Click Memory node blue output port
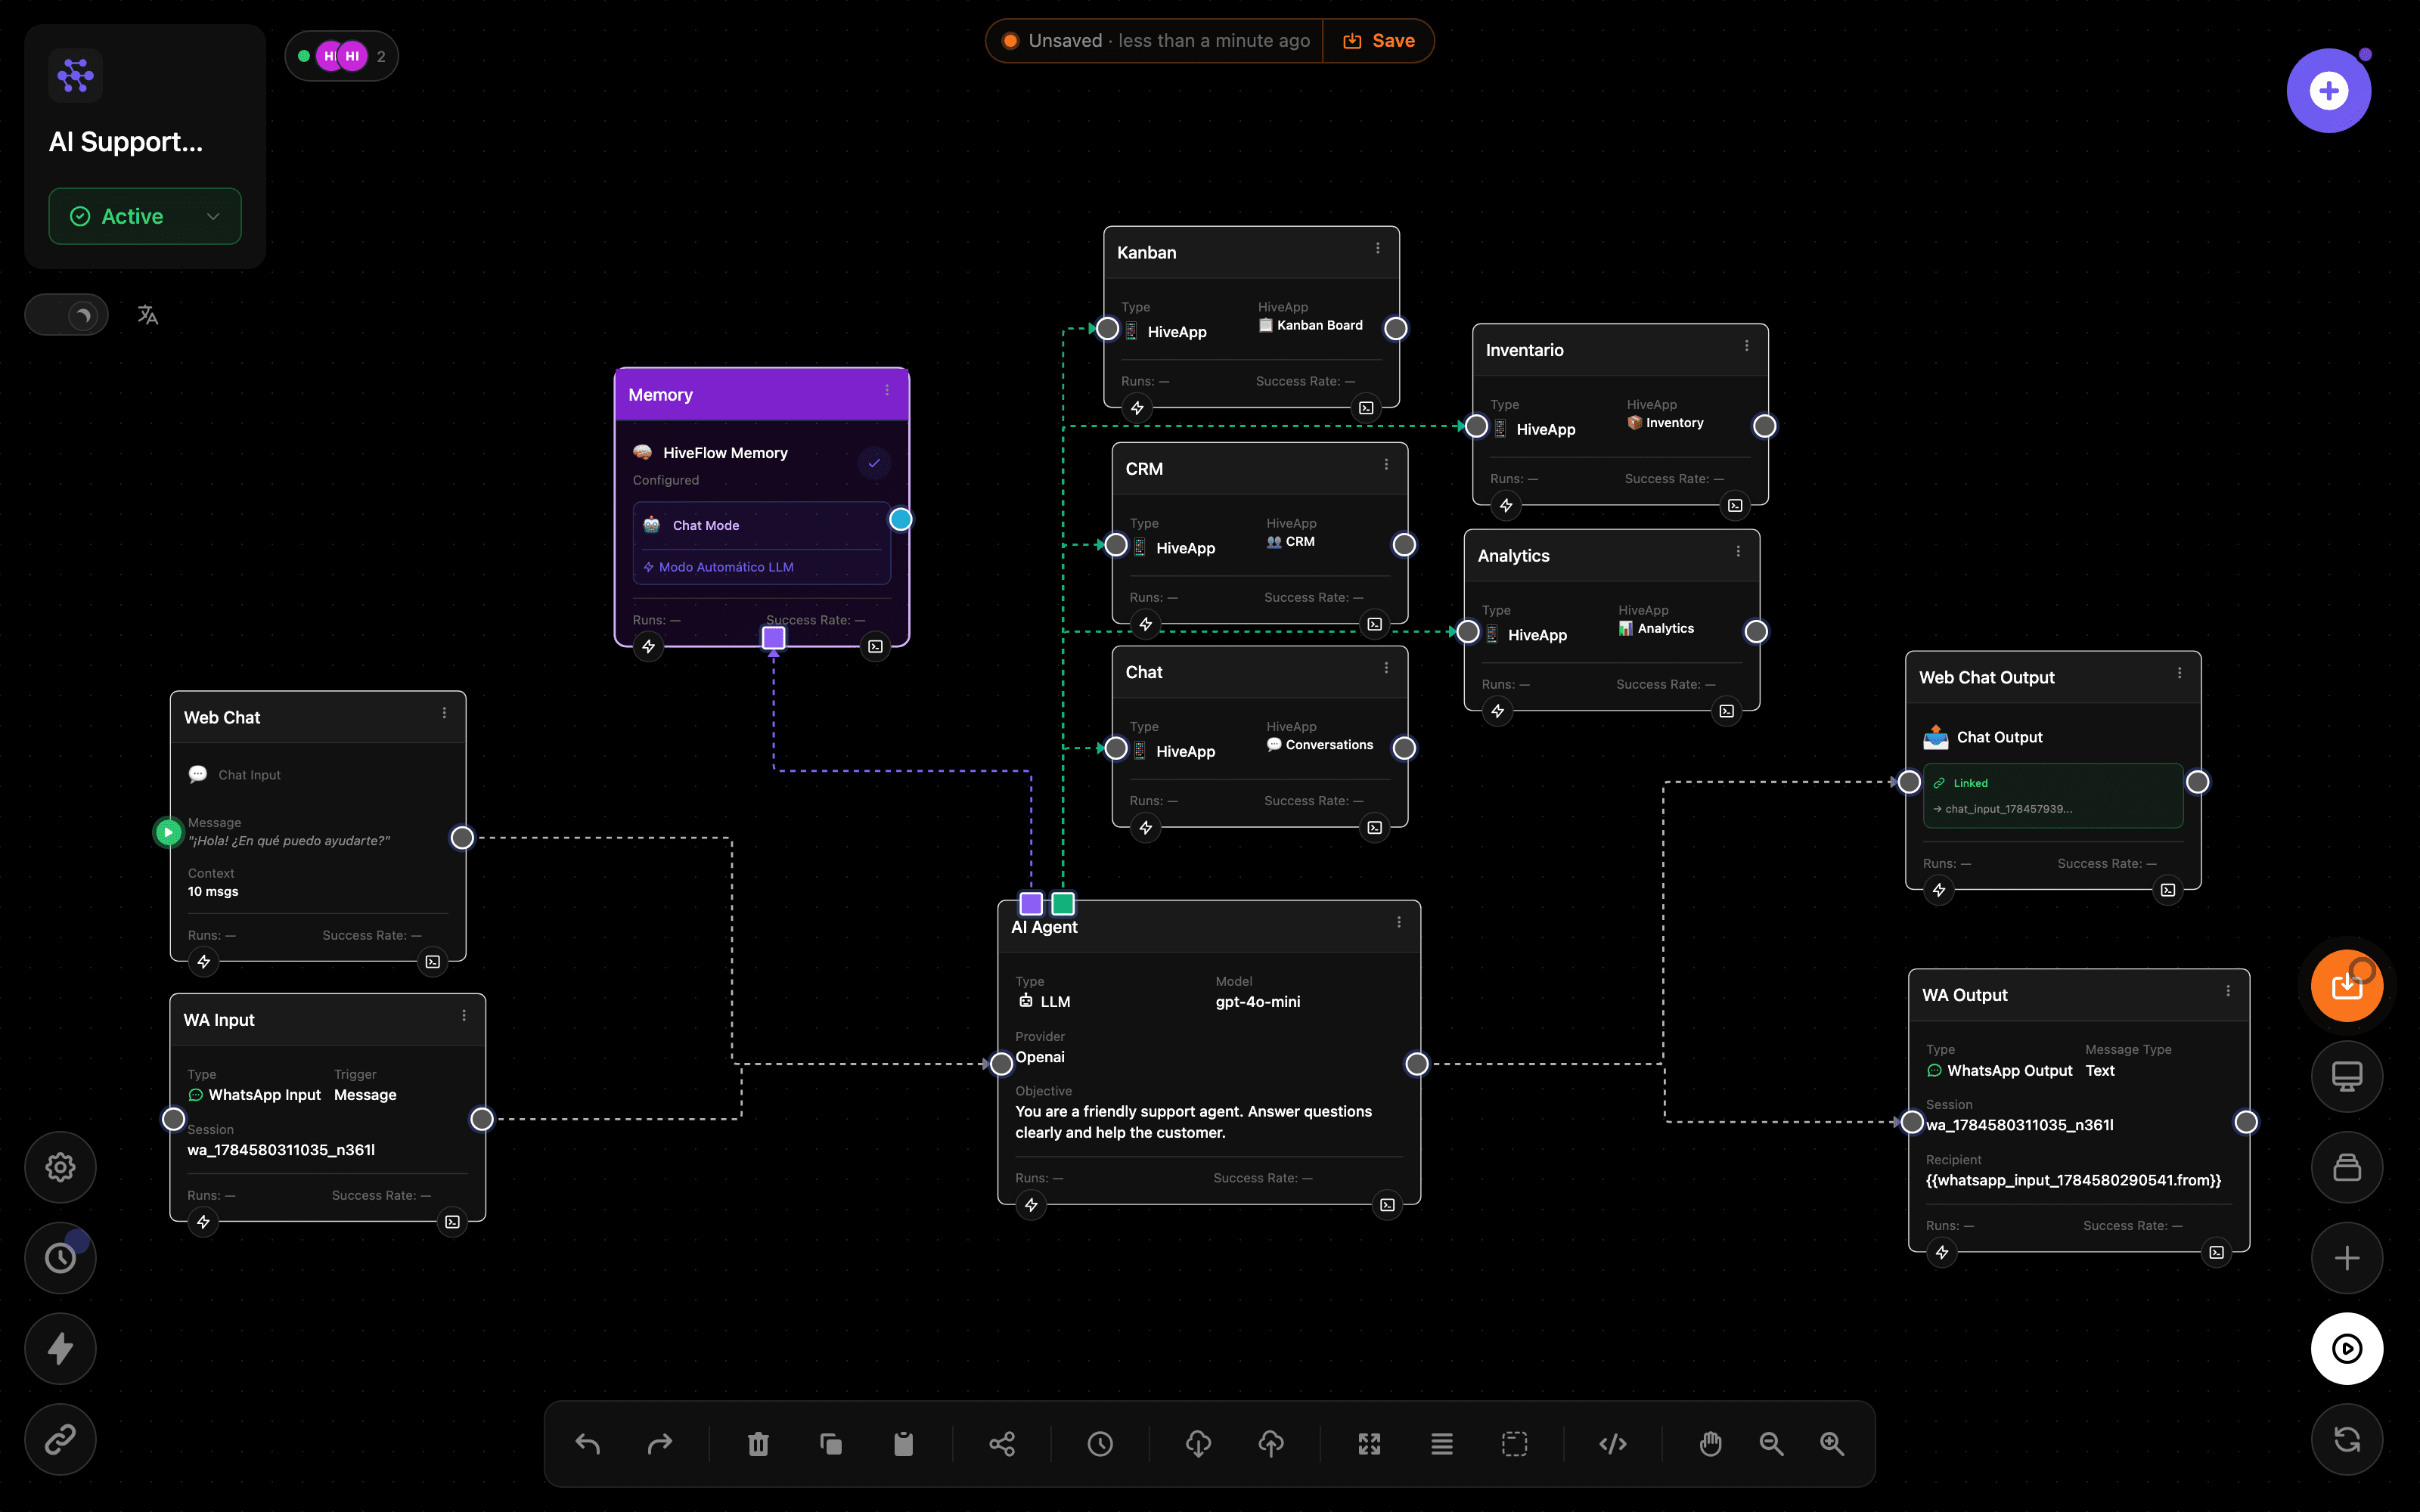 [x=901, y=519]
